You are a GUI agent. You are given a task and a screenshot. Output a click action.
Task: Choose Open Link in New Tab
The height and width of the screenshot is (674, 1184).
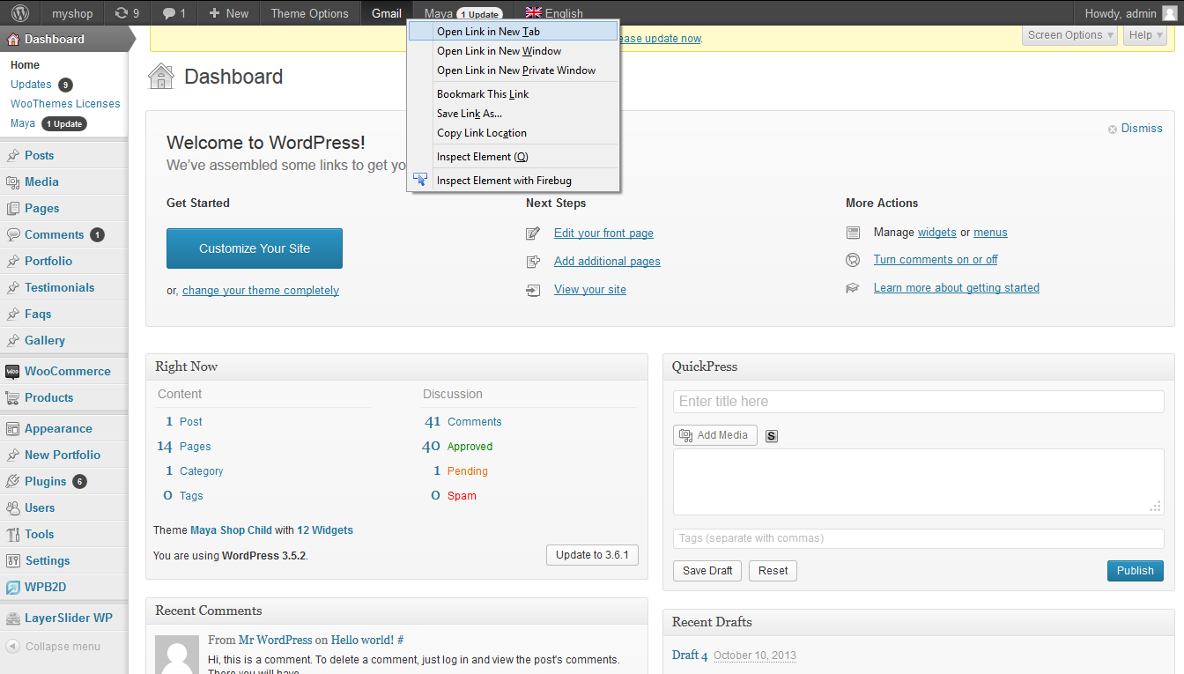click(513, 31)
